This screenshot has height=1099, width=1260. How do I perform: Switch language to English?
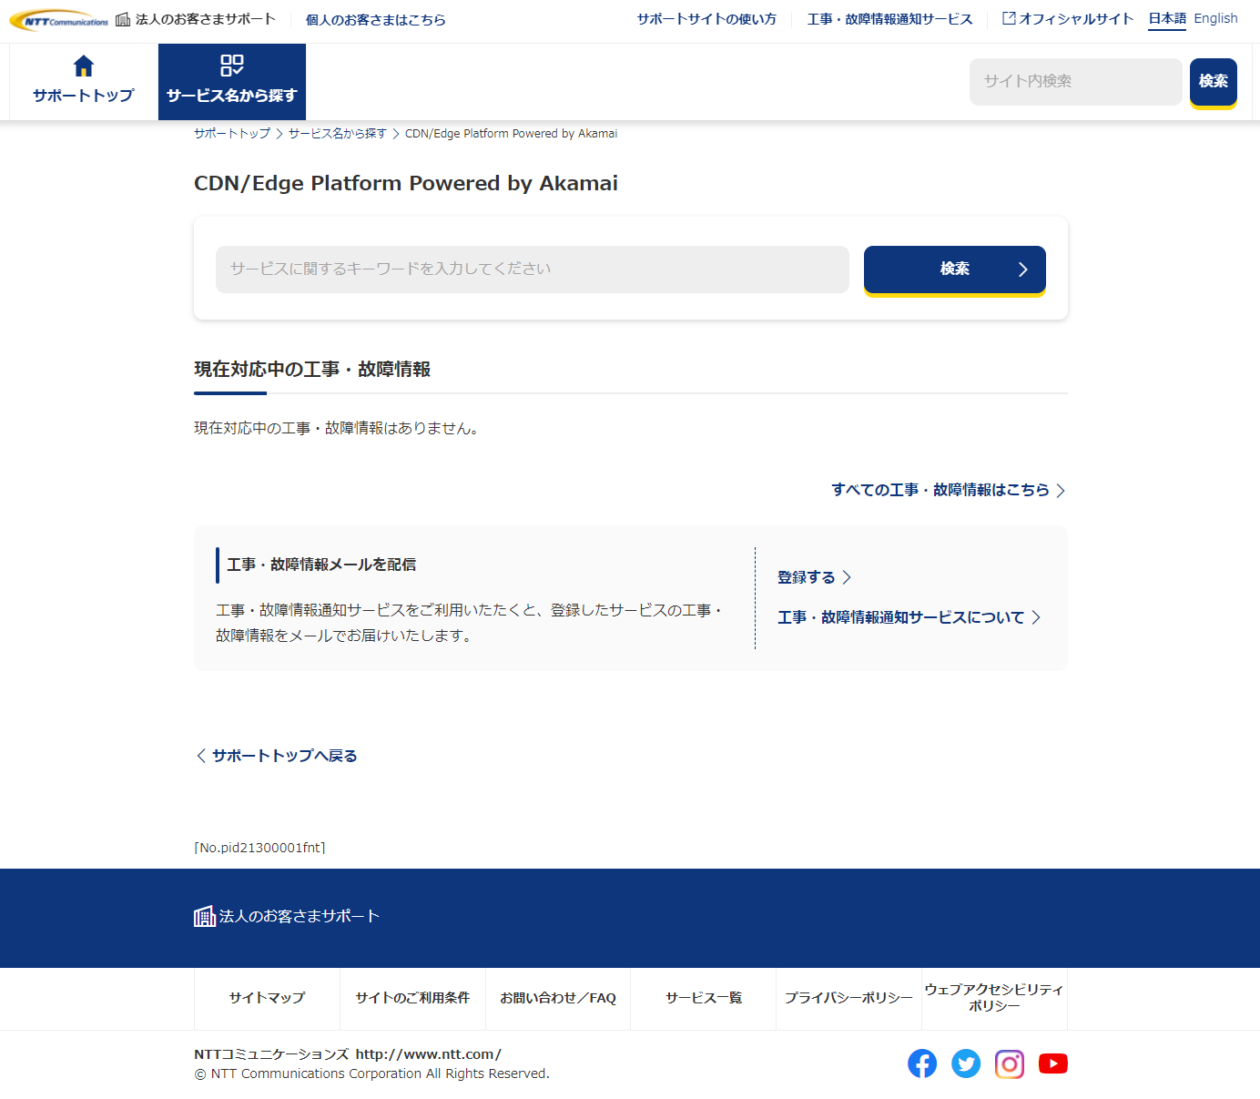click(x=1215, y=18)
